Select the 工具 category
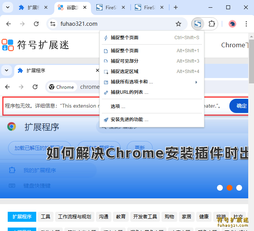254x231 pixels. (x=45, y=217)
